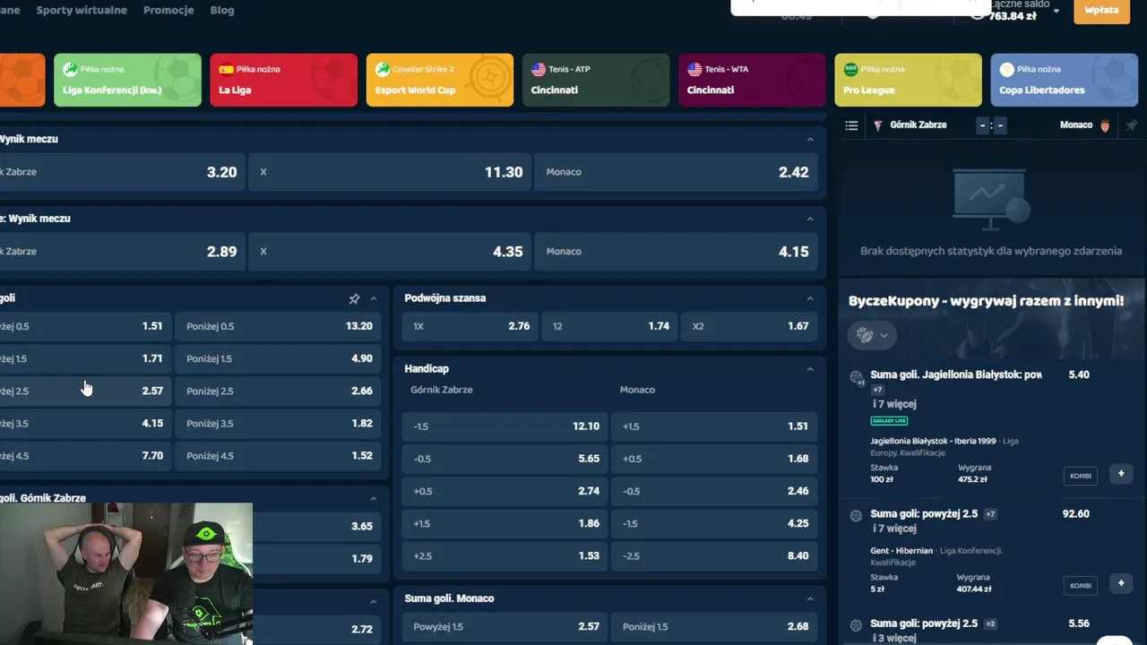
Task: Bet Monaco Powyżej 1.5 goals at 2.57
Action: (x=505, y=626)
